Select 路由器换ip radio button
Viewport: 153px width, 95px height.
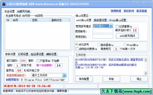point(99,45)
